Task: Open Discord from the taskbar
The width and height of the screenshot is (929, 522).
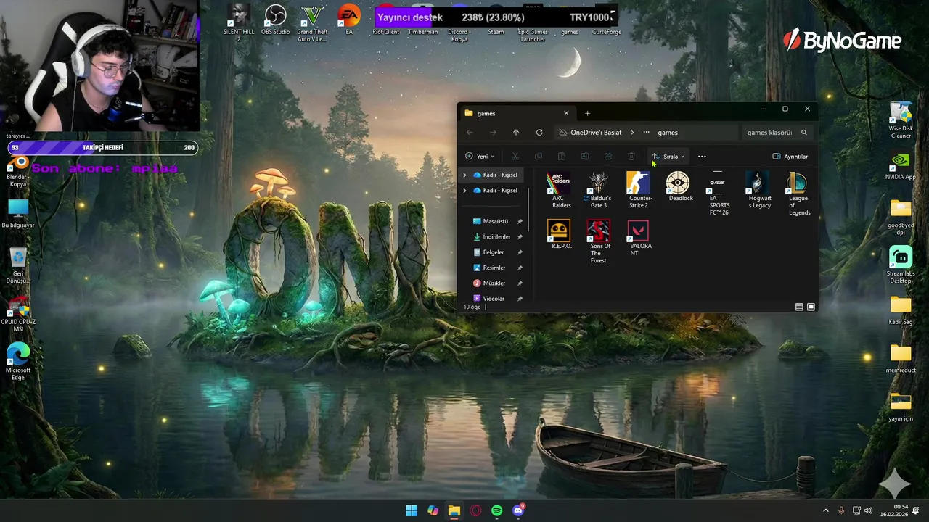Action: coord(518,510)
